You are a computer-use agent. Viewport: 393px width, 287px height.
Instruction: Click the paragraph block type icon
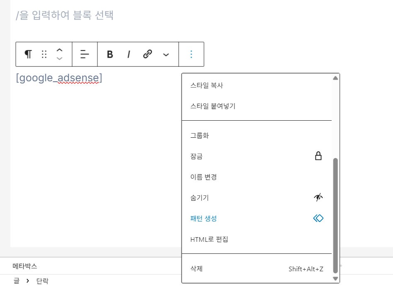tap(28, 54)
